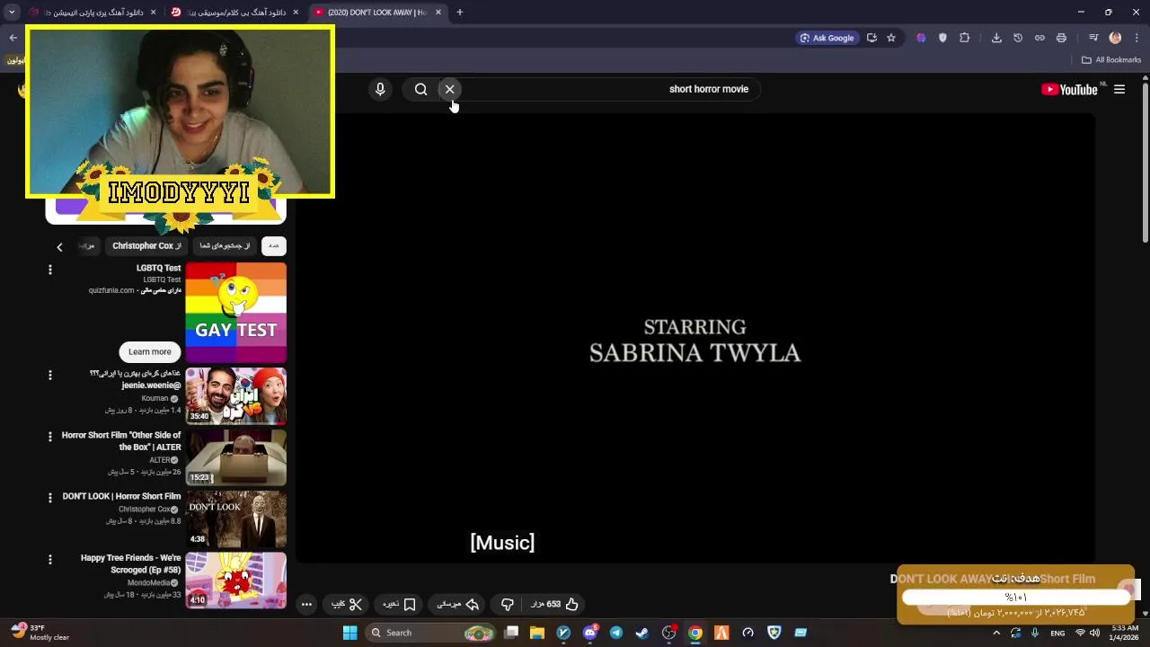Viewport: 1150px width, 647px height.
Task: Select the 'از جستجوهای شما' filter chip
Action: tap(225, 246)
